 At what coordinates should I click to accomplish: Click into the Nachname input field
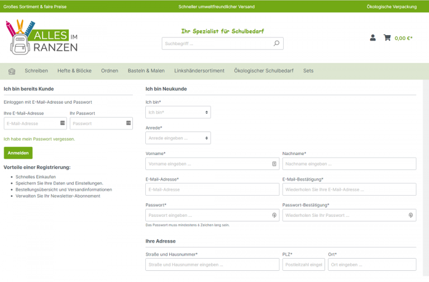(x=349, y=164)
